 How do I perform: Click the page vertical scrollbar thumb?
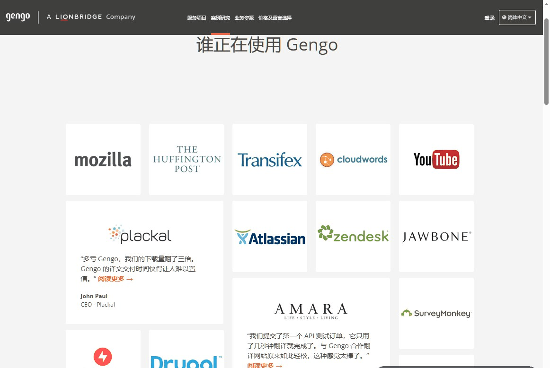[x=546, y=61]
